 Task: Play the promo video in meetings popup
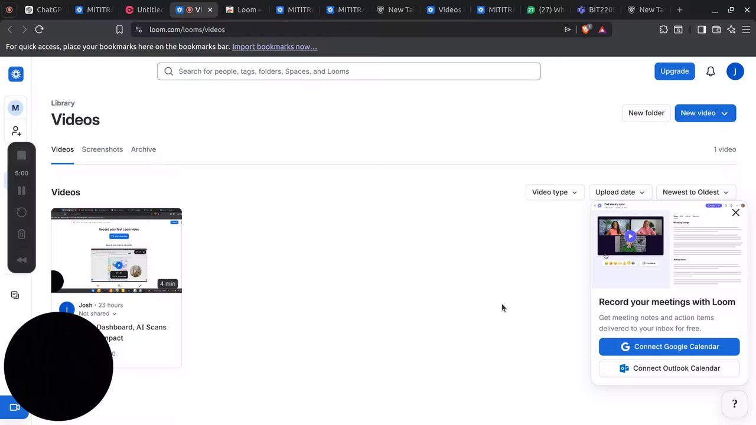click(630, 236)
